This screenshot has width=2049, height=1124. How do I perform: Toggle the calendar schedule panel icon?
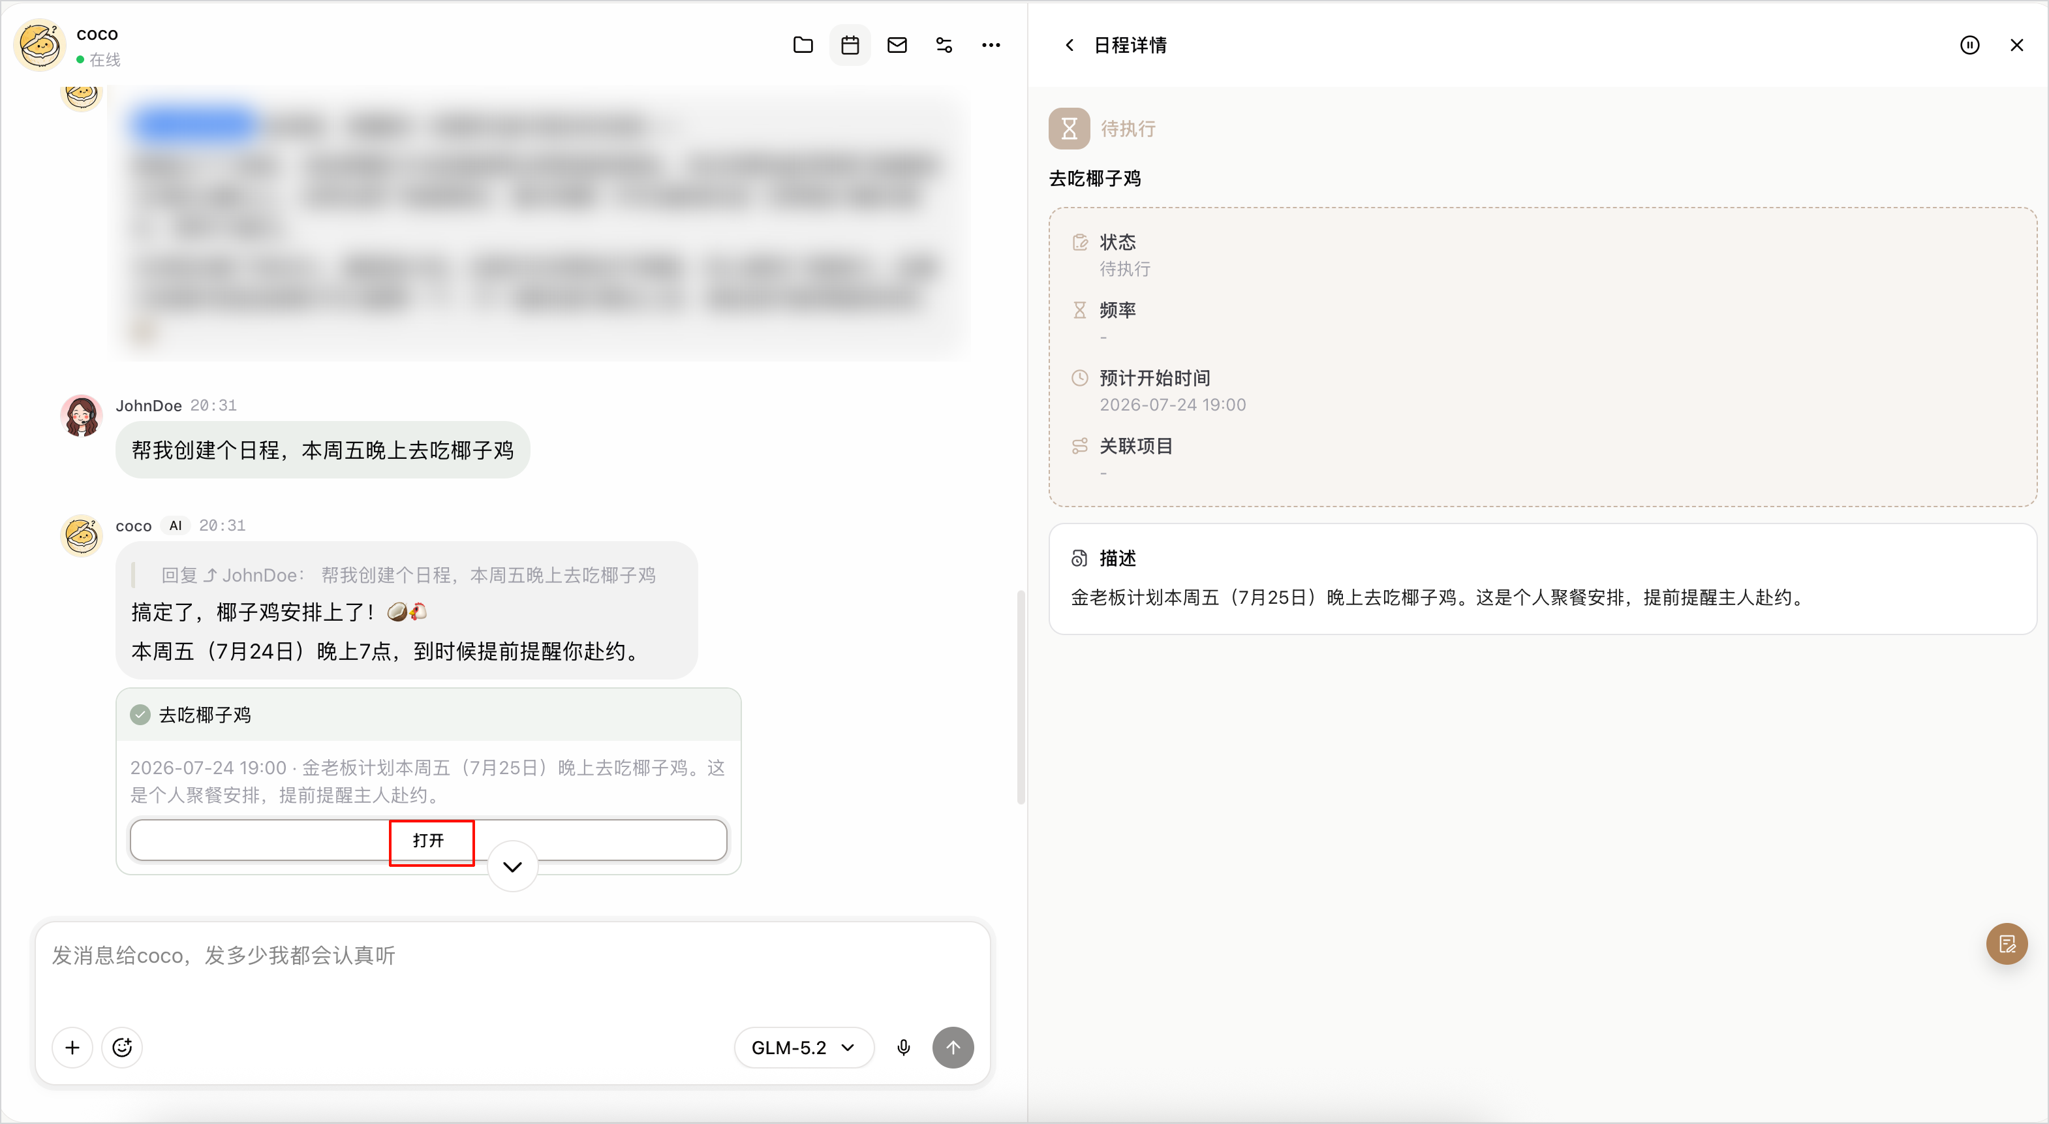click(x=850, y=45)
